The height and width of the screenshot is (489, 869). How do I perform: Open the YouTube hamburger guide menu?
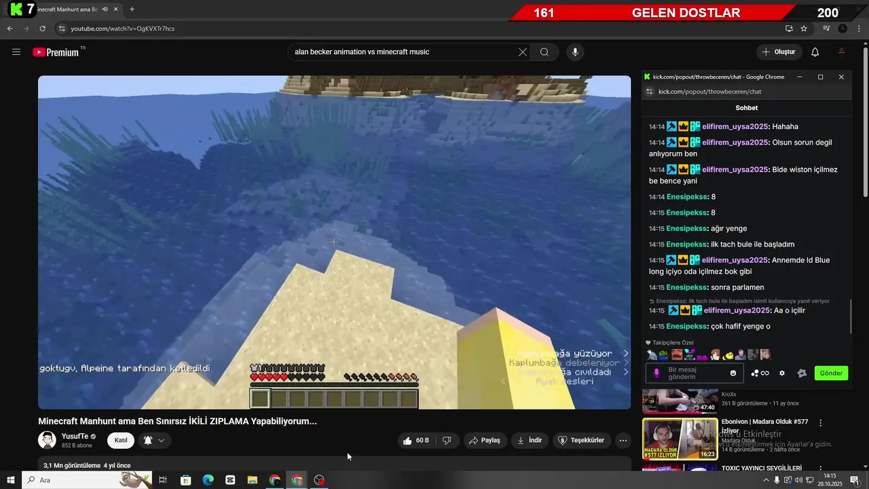pyautogui.click(x=16, y=52)
